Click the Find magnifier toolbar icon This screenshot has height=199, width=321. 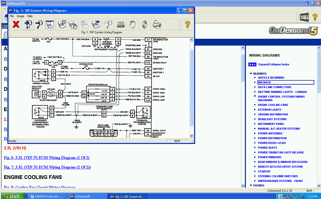tap(108, 24)
